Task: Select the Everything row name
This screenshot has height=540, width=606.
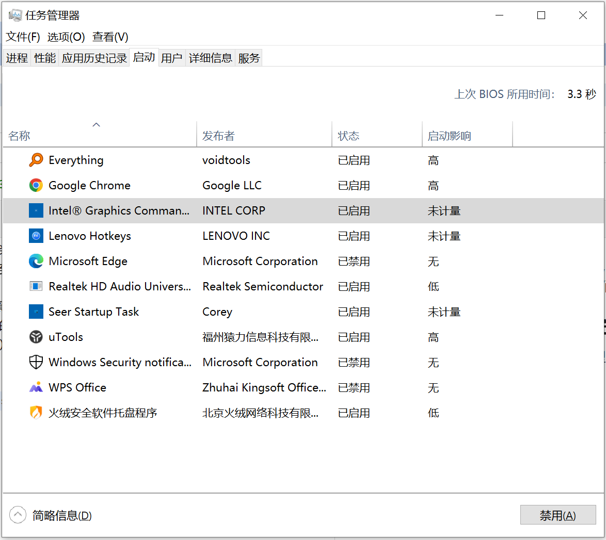Action: 76,160
